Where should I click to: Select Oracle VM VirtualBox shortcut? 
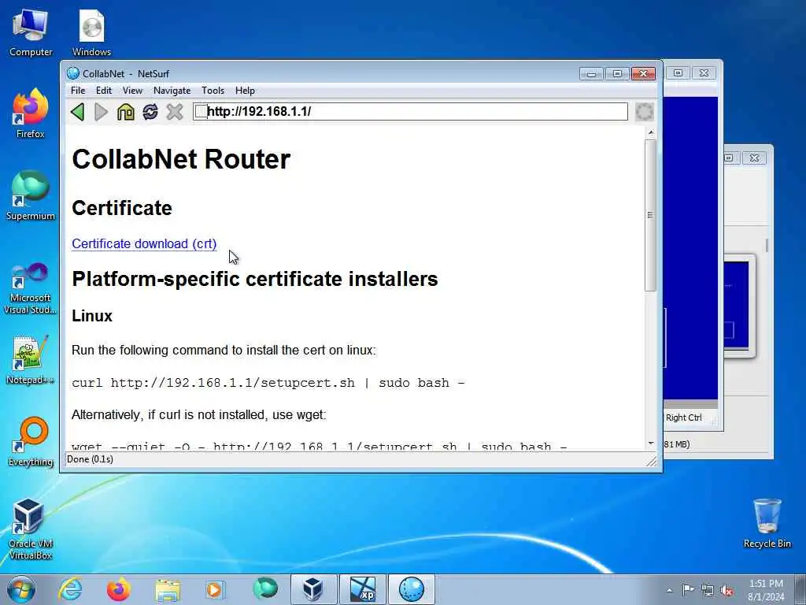point(31,529)
